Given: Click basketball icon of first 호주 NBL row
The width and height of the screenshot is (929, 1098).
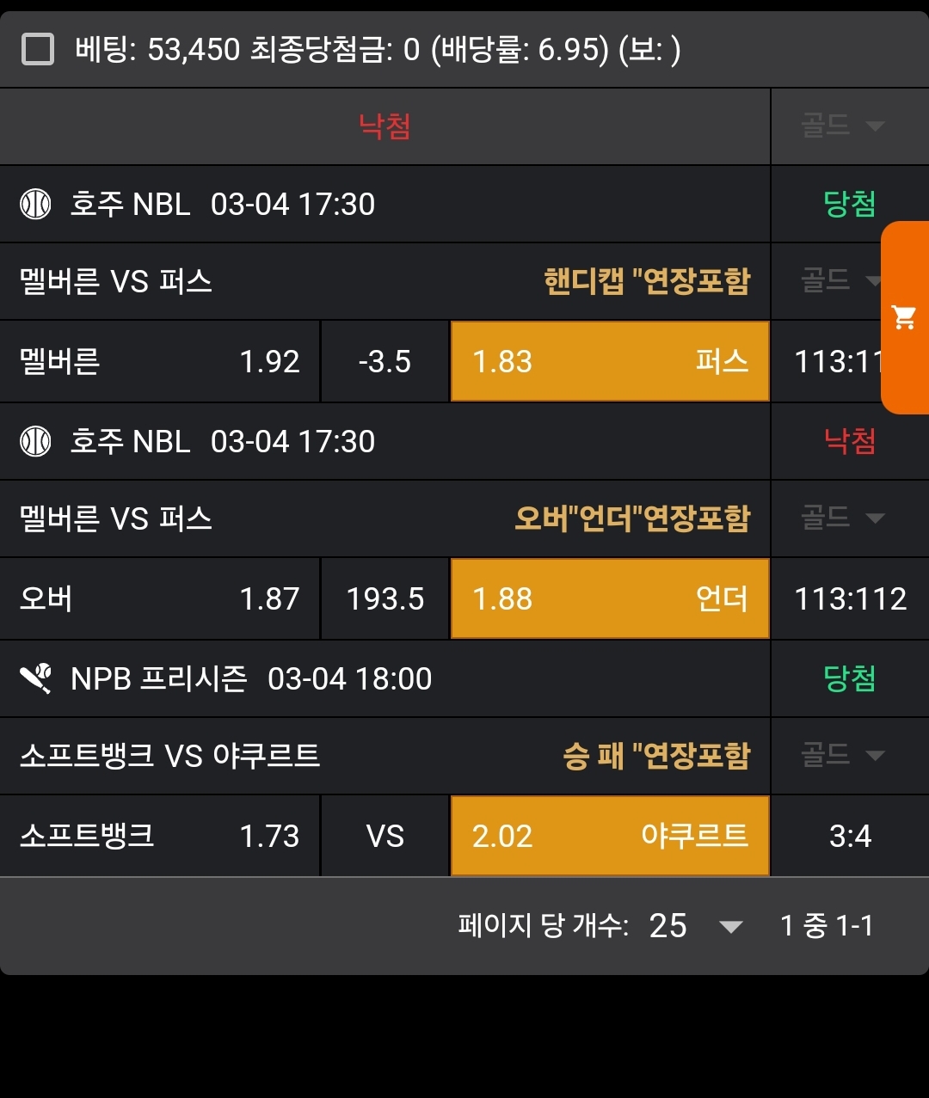Looking at the screenshot, I should coord(35,205).
